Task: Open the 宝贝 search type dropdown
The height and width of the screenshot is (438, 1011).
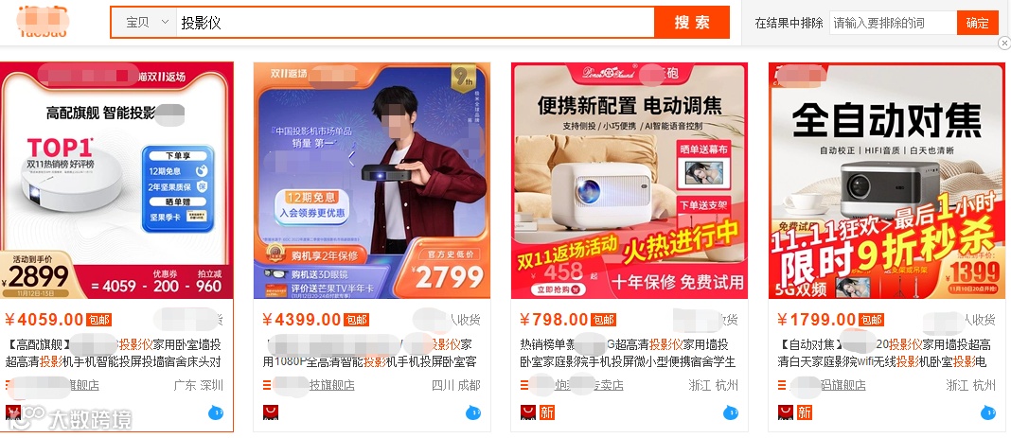Action: coord(147,23)
